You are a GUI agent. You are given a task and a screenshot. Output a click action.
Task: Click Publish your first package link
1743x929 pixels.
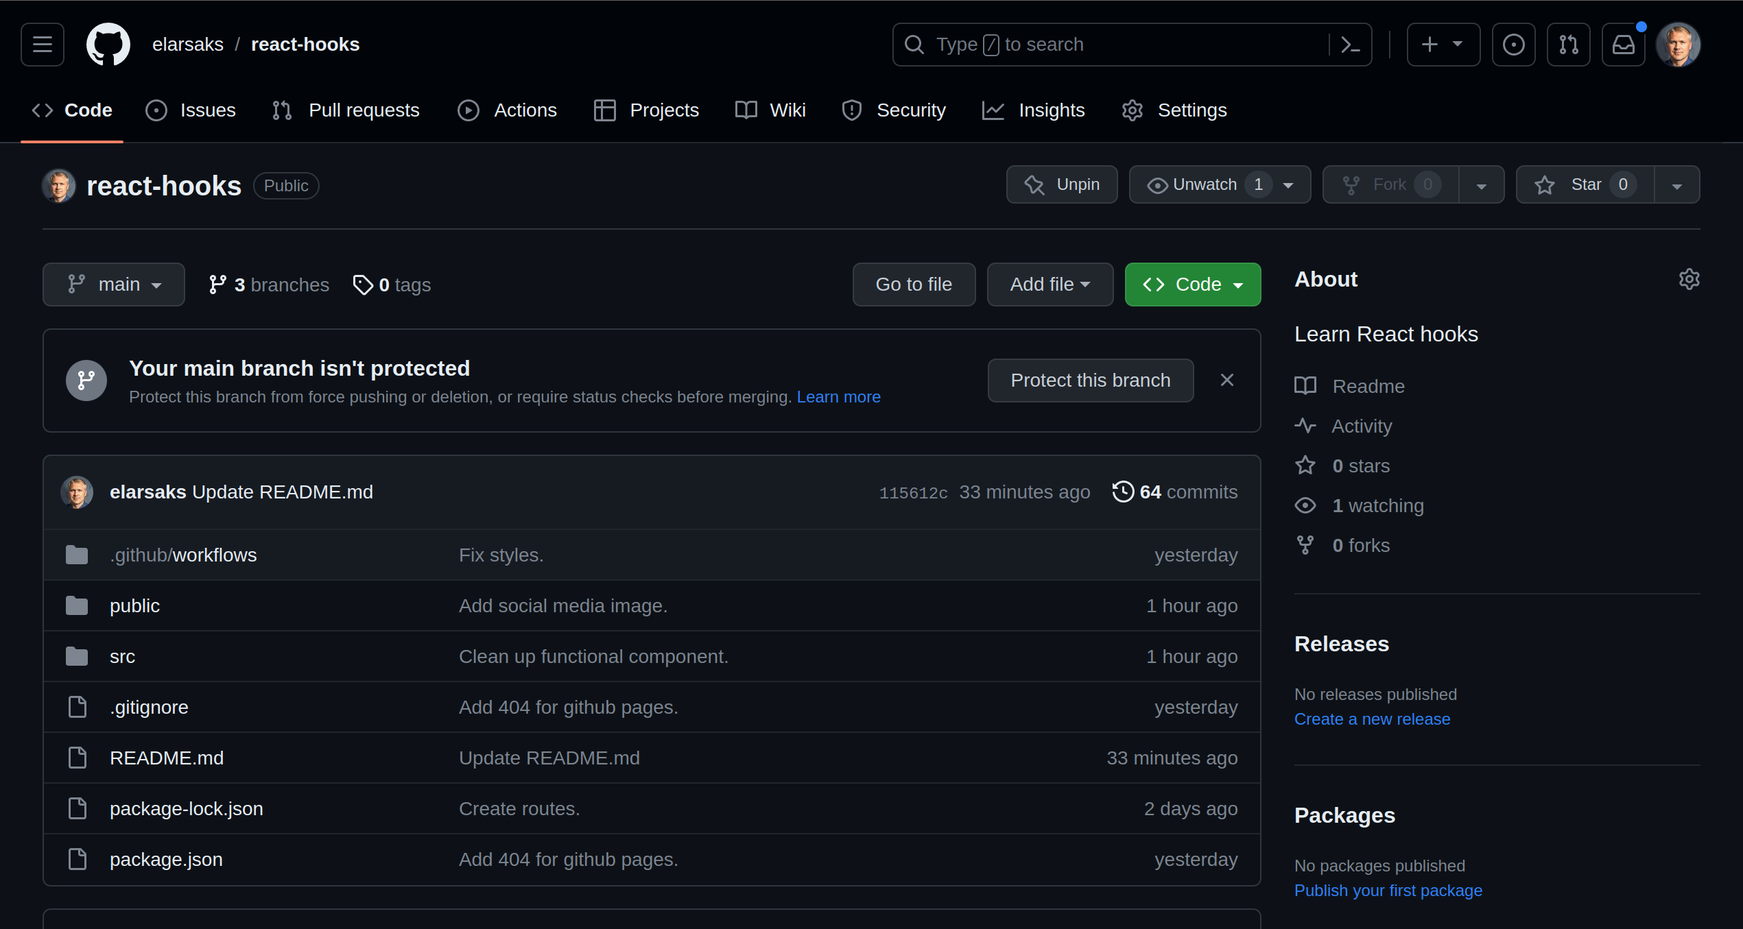(x=1388, y=891)
